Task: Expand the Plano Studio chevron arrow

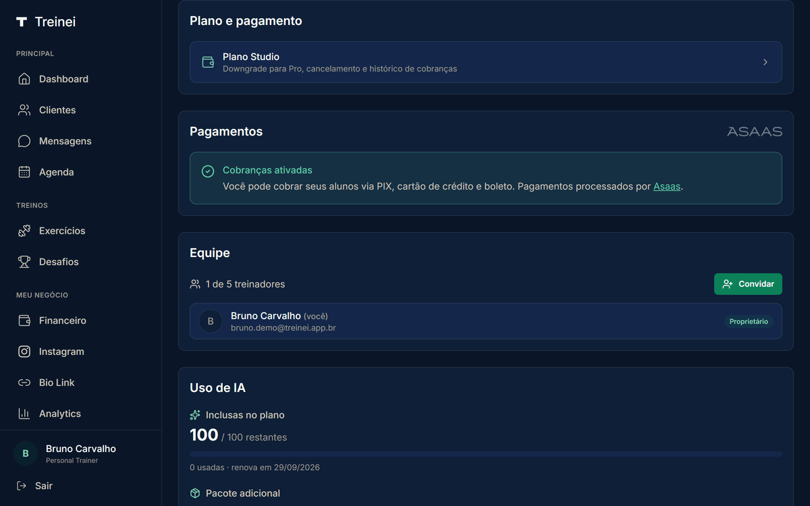Action: (x=765, y=62)
